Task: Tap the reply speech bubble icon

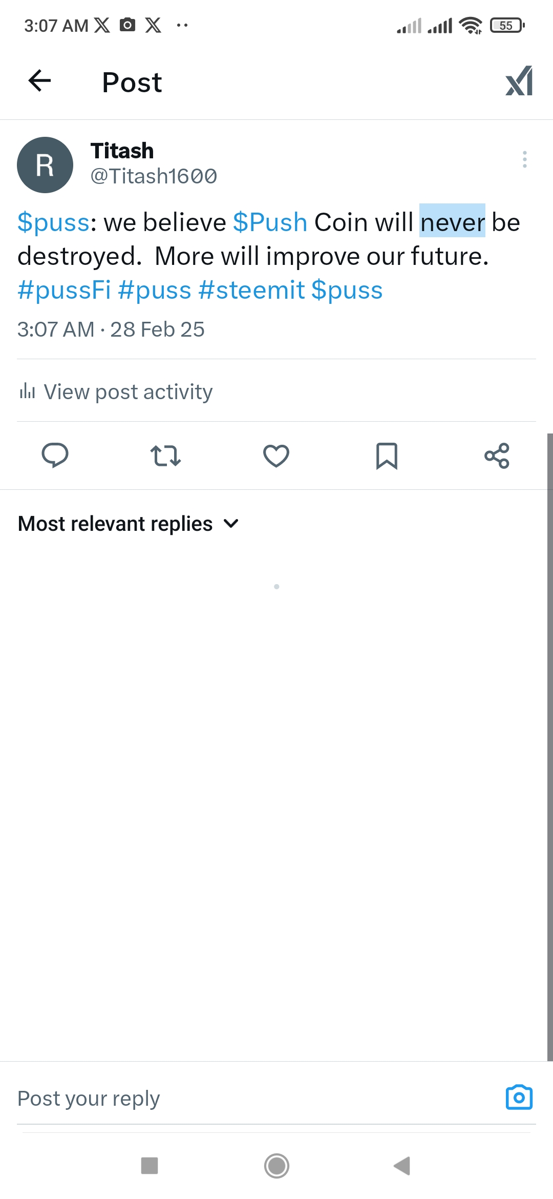Action: point(55,456)
